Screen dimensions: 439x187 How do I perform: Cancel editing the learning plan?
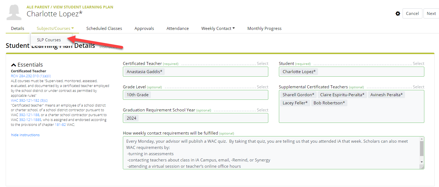pyautogui.click(x=412, y=13)
